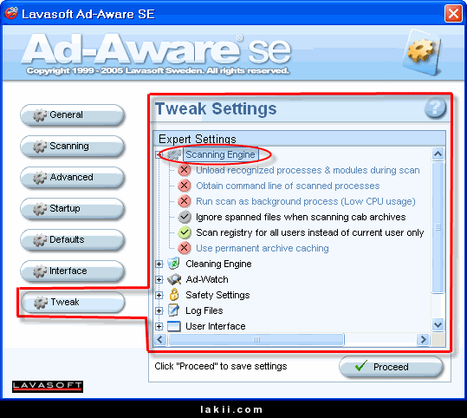The height and width of the screenshot is (418, 467).
Task: Toggle Ignore spanned files in cab archives
Action: 185,217
